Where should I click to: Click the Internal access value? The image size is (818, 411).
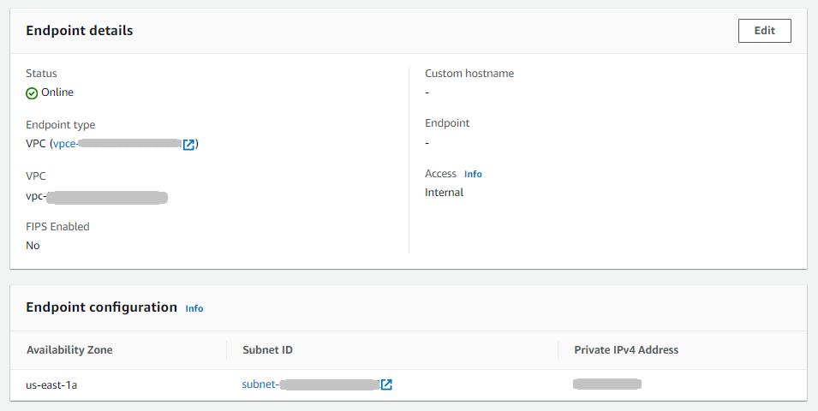click(444, 193)
